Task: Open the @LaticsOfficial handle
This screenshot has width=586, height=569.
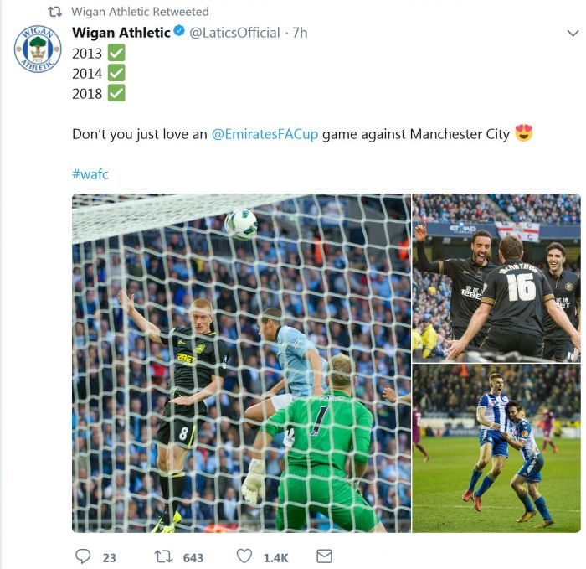Action: click(234, 33)
